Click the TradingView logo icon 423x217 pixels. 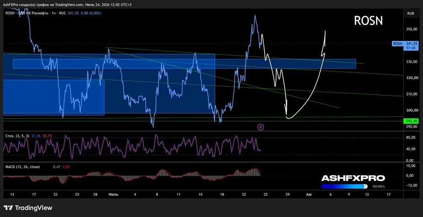pos(8,208)
